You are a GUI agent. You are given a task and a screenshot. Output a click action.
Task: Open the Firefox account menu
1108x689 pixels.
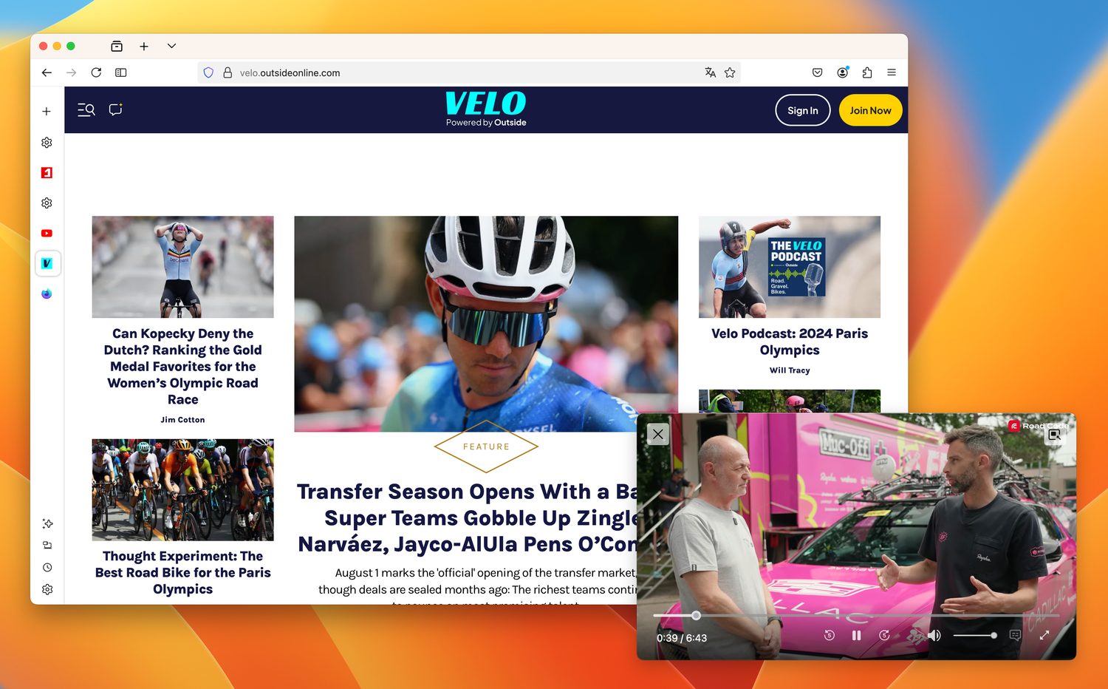click(842, 72)
